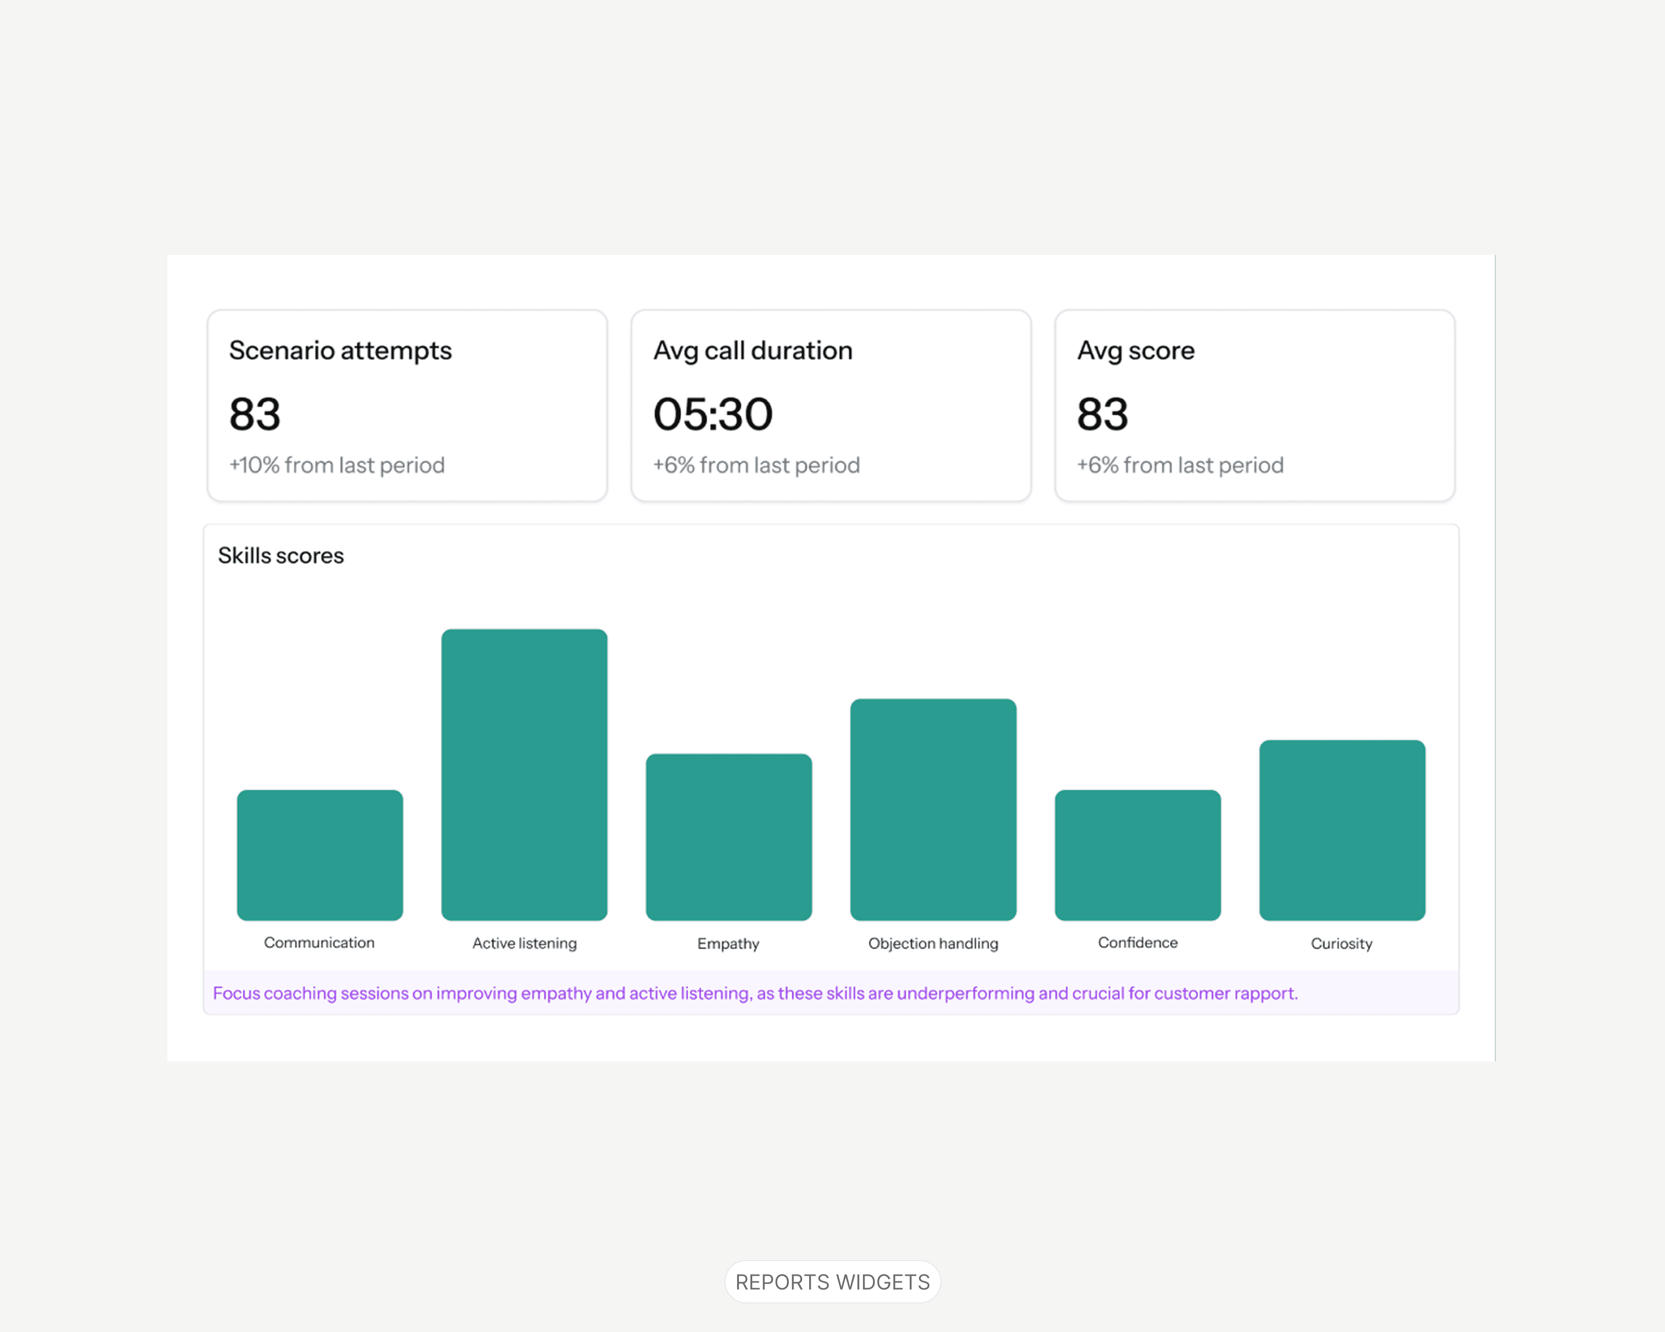Click the Active listening axis label
This screenshot has height=1332, width=1665.
click(x=524, y=943)
